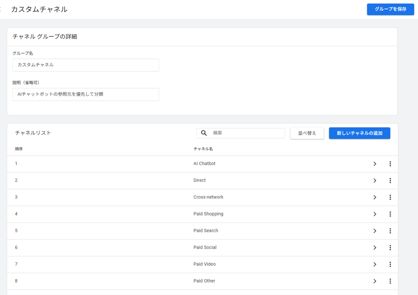Select the Paid Other channel name

point(204,281)
